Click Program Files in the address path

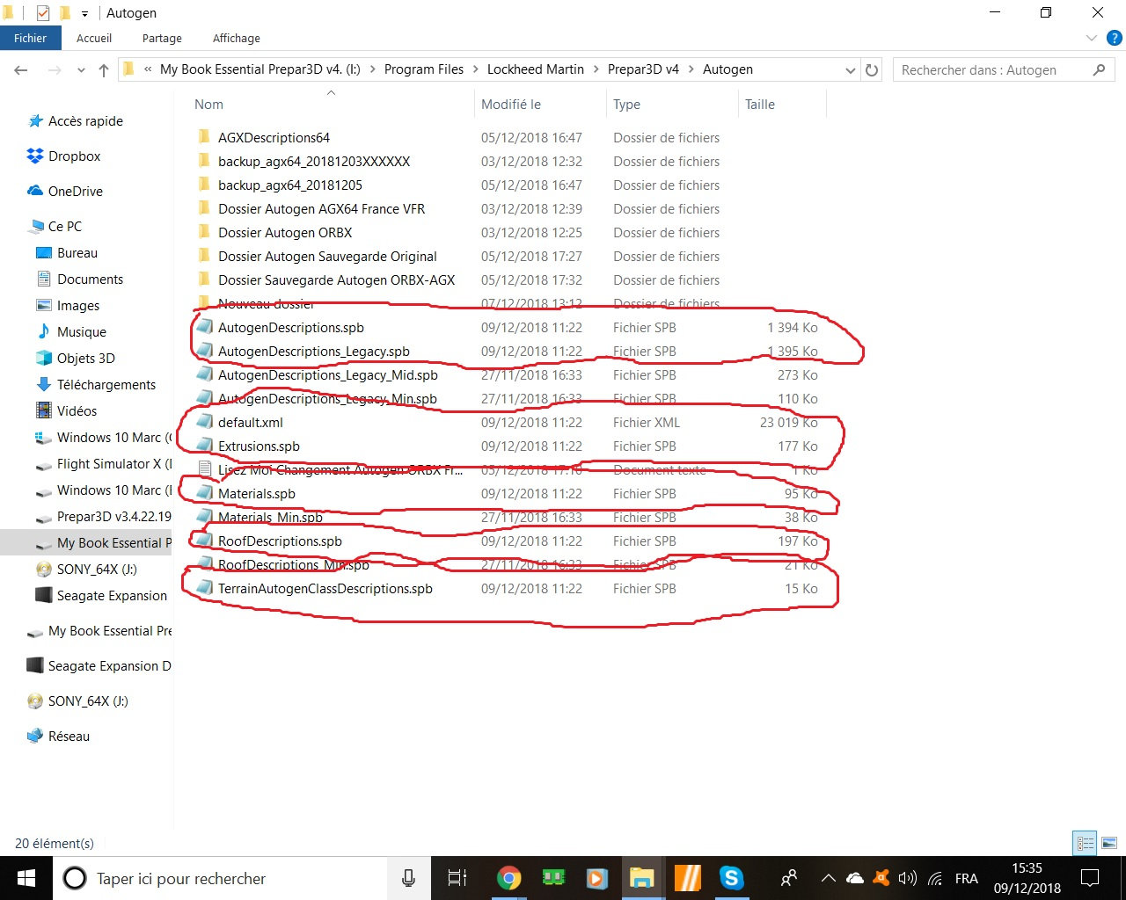coord(424,69)
